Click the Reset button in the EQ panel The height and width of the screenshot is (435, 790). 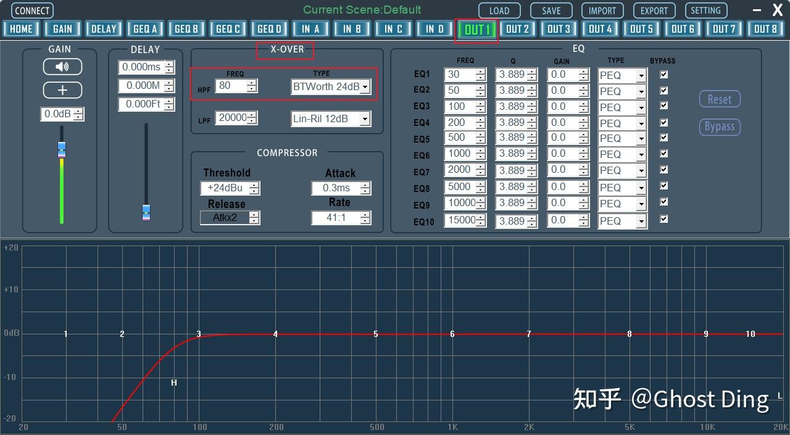[x=719, y=99]
